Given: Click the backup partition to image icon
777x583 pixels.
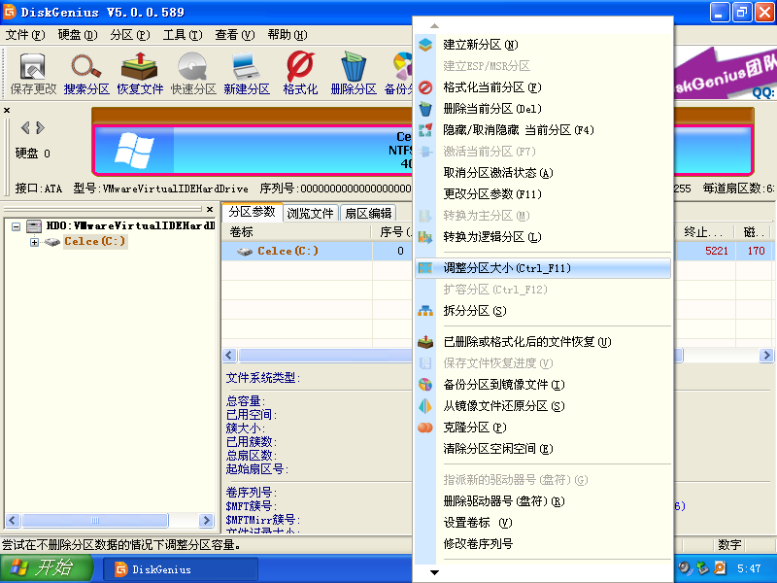Looking at the screenshot, I should 425,385.
